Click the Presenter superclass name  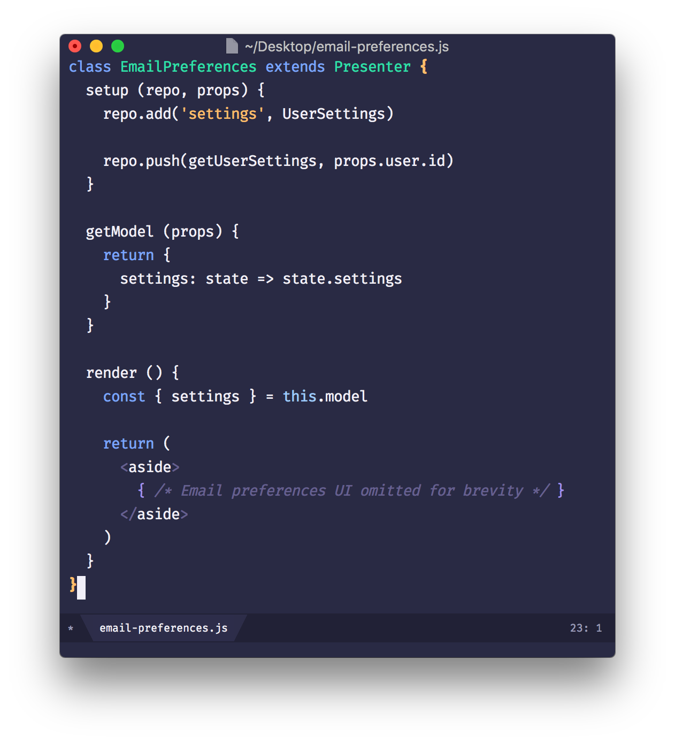point(372,67)
